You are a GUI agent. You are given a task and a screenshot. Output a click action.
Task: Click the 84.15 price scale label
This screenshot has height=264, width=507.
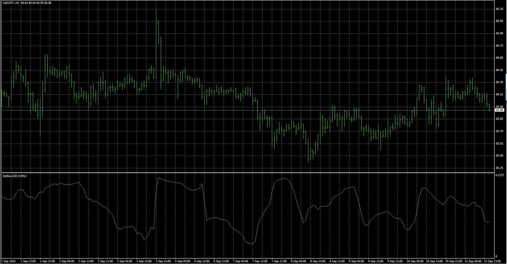(x=499, y=95)
